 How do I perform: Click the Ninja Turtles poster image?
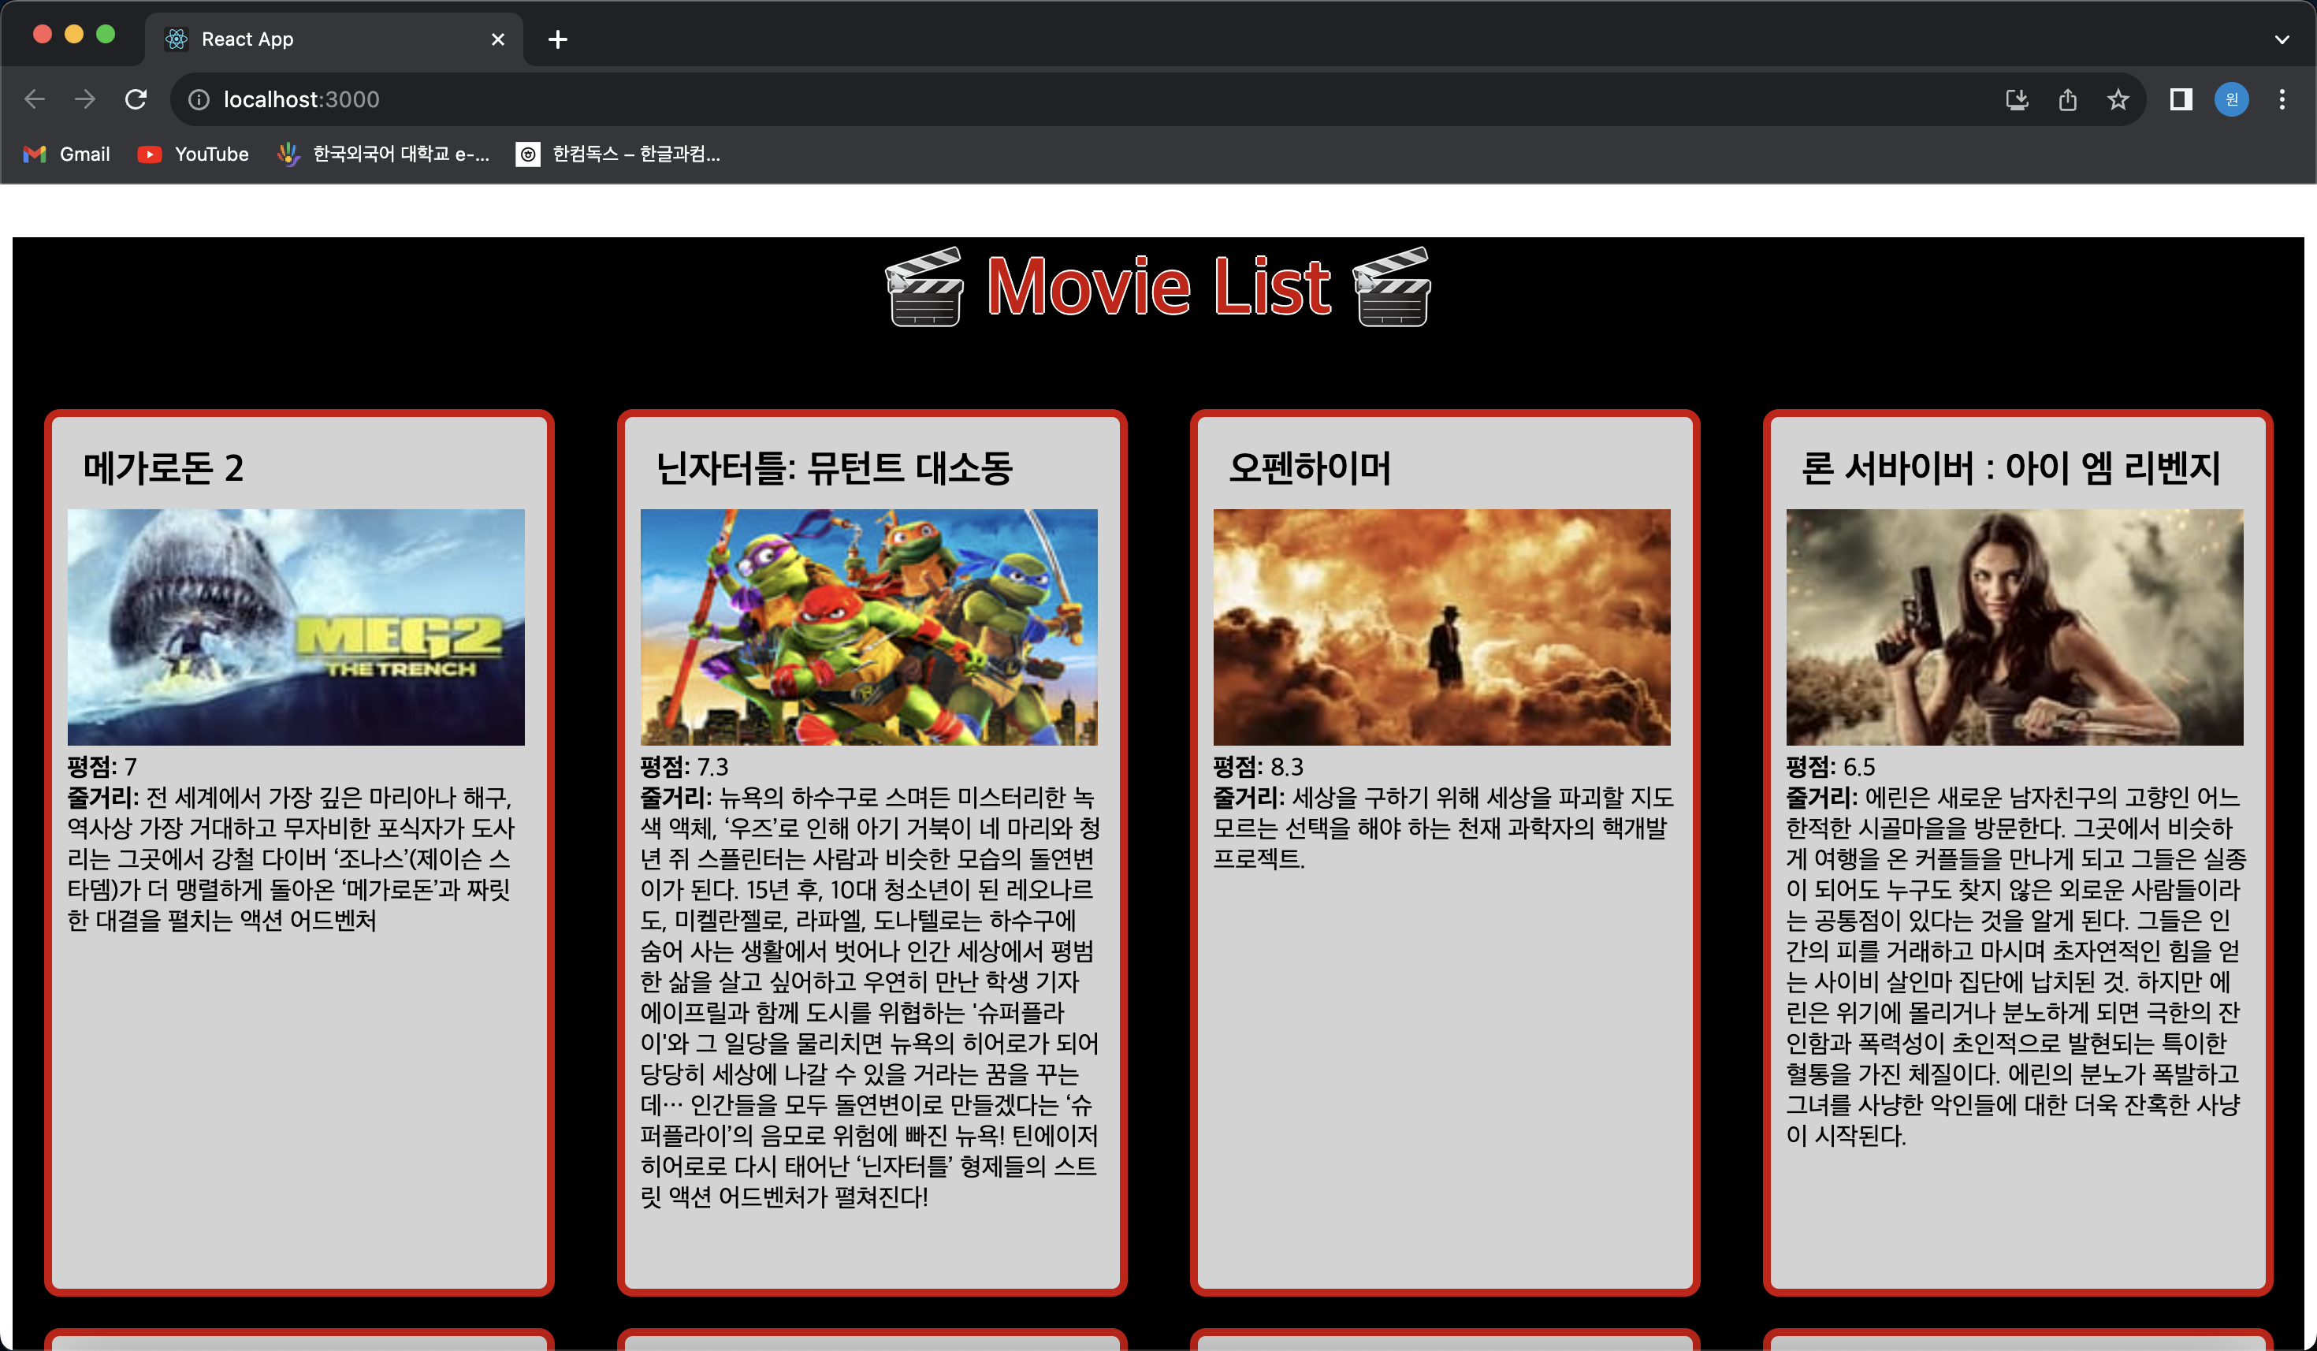click(868, 627)
